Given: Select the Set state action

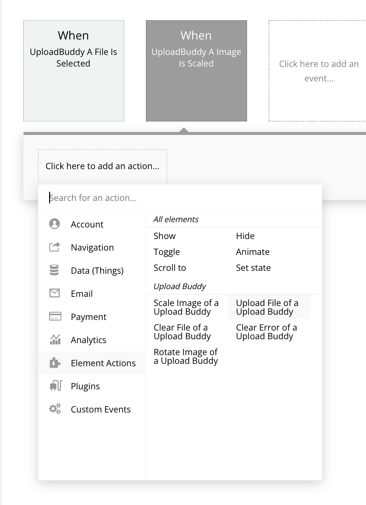Looking at the screenshot, I should click(253, 267).
